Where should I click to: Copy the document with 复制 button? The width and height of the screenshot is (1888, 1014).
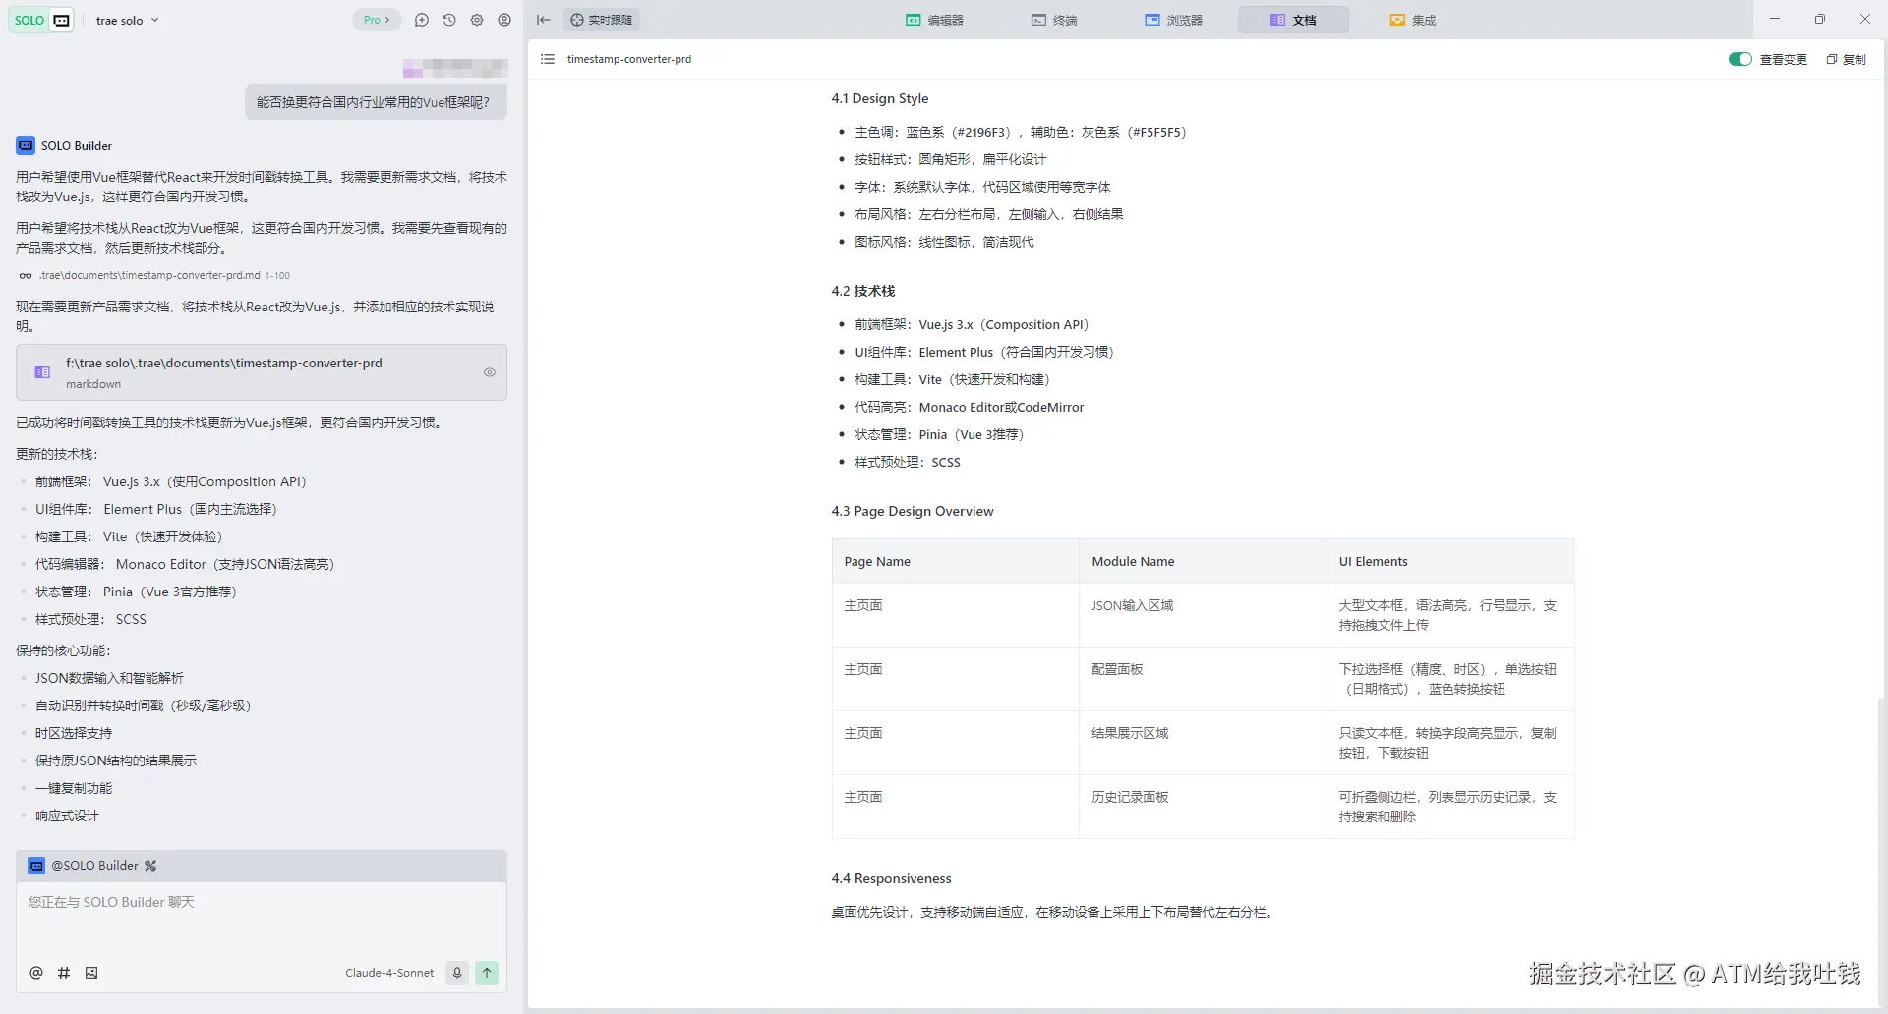click(1846, 59)
